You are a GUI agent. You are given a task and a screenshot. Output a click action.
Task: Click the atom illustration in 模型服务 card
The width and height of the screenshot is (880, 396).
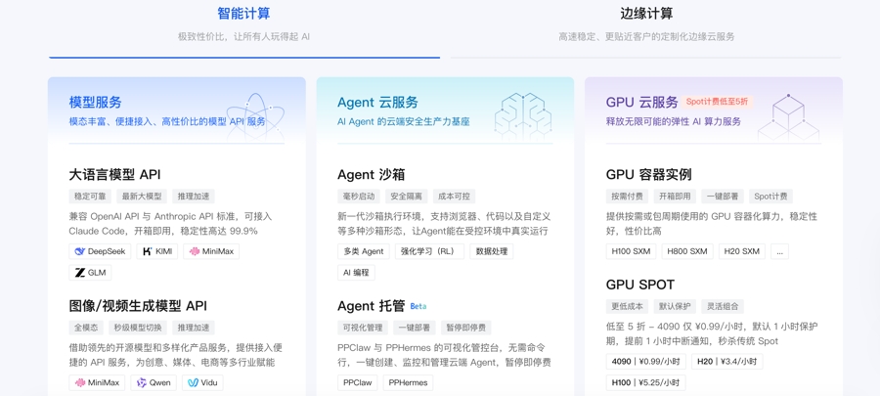click(254, 115)
